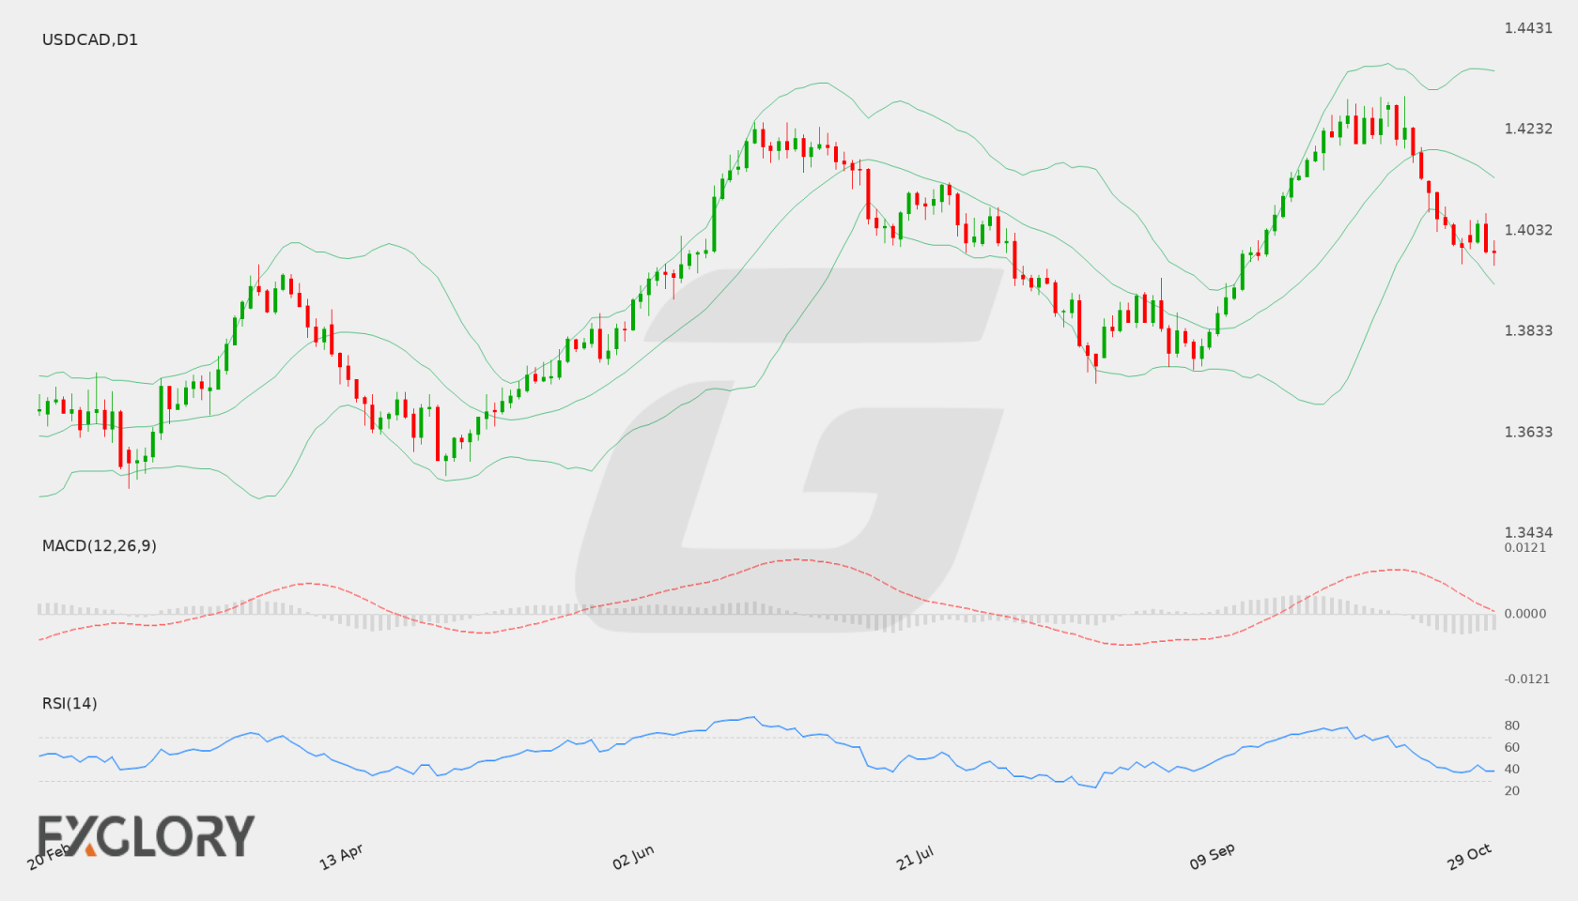Click the 09 Sep date label

1213,856
